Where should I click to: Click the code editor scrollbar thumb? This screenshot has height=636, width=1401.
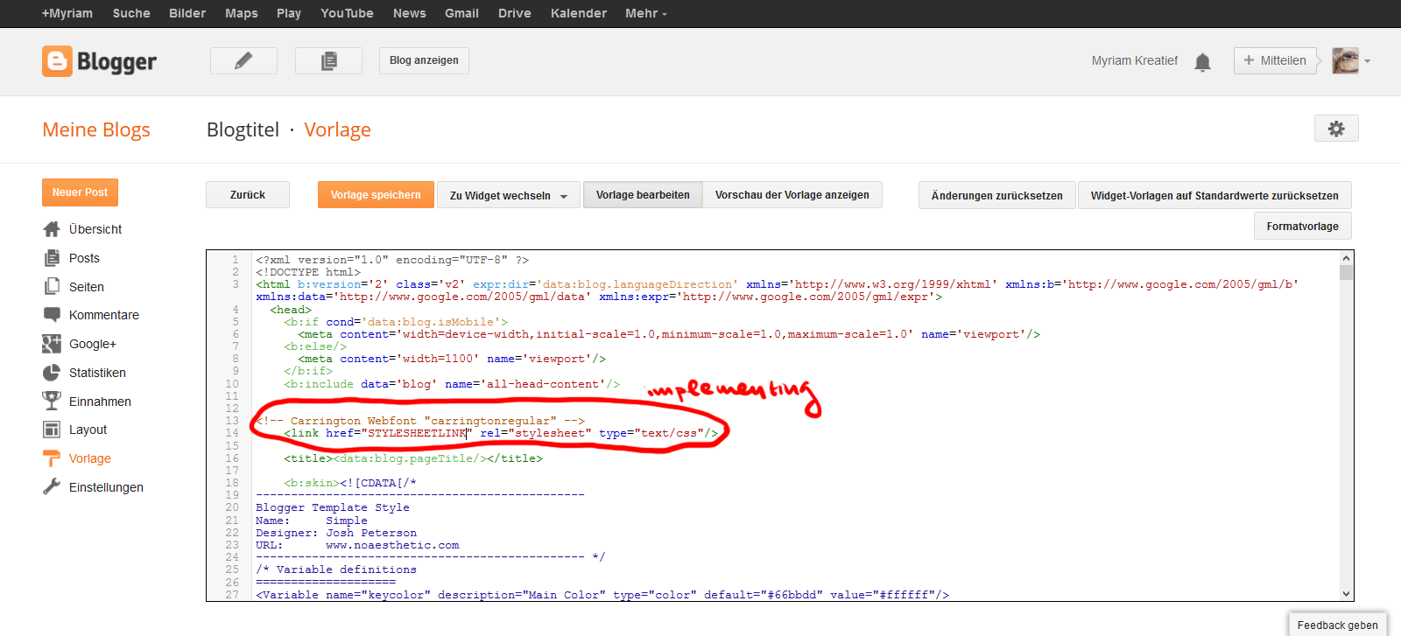(x=1346, y=272)
